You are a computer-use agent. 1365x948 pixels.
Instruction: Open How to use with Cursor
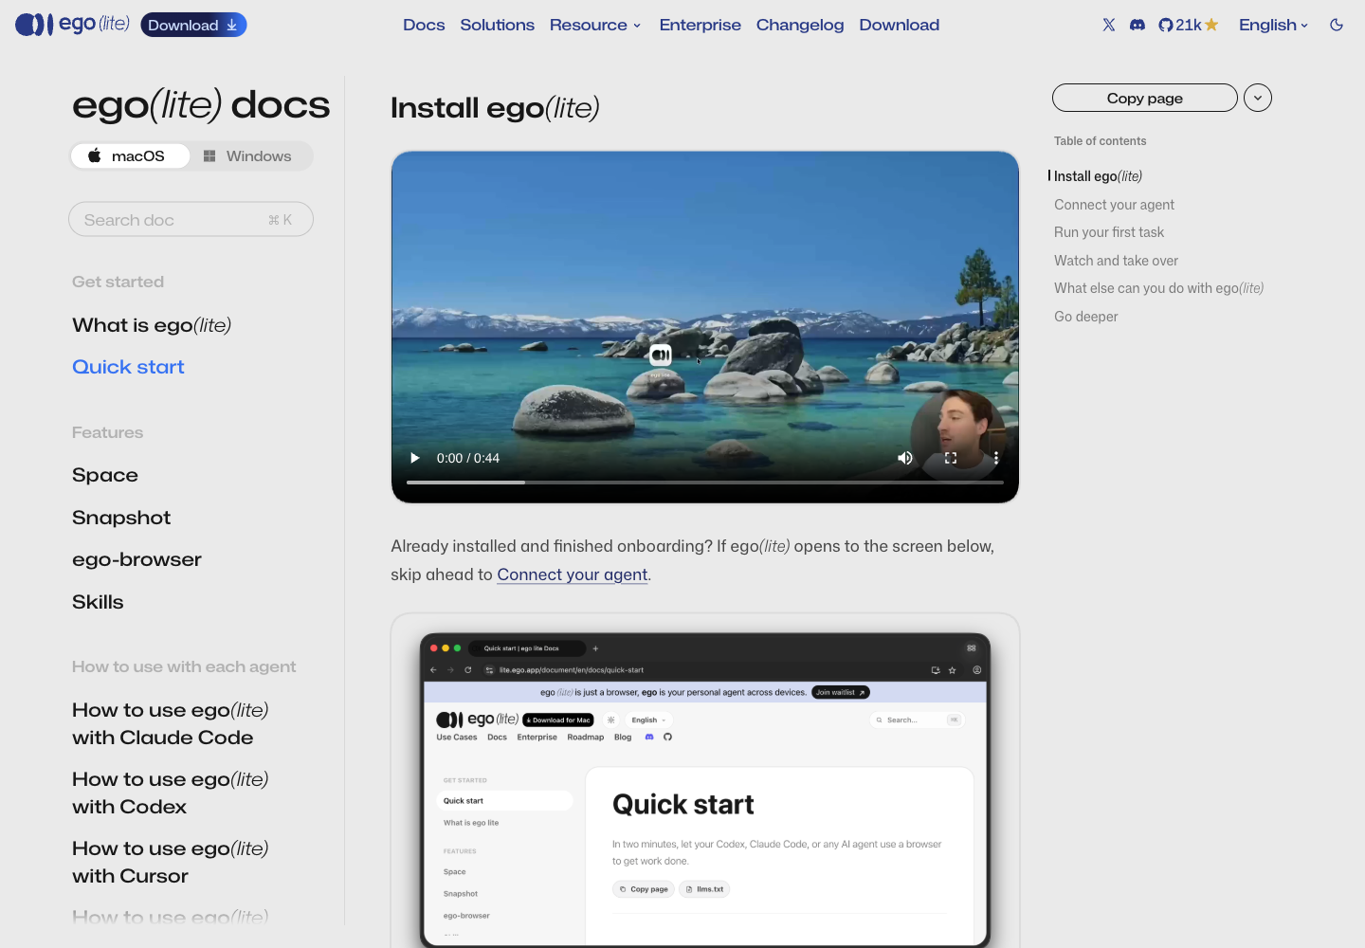click(171, 862)
